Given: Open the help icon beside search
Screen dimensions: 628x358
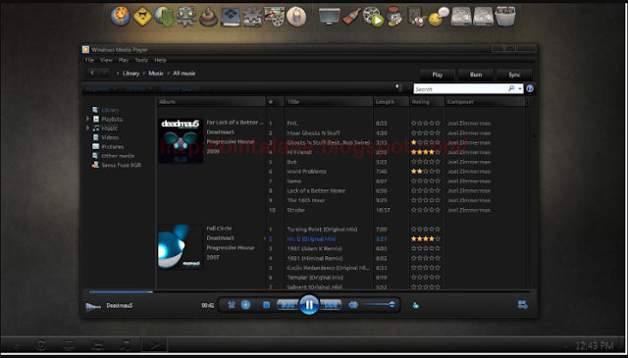Looking at the screenshot, I should click(530, 88).
